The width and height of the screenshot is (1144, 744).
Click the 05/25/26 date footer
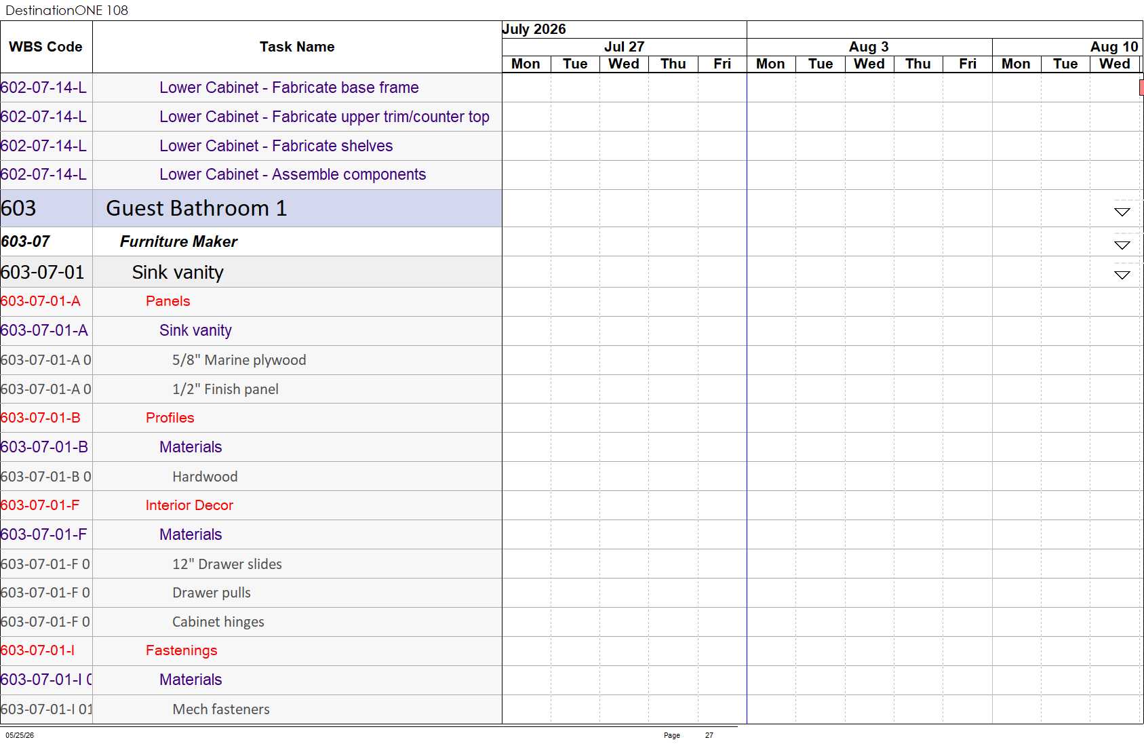tap(20, 735)
